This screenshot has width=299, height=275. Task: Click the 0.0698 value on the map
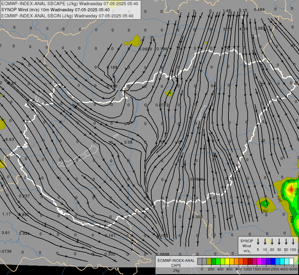[x=163, y=254]
